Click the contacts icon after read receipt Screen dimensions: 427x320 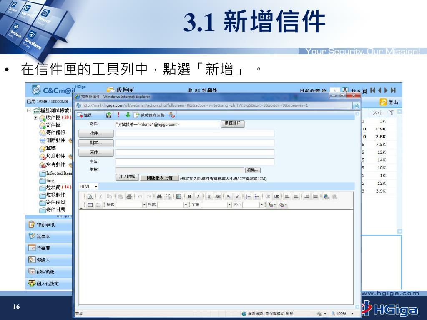171,115
